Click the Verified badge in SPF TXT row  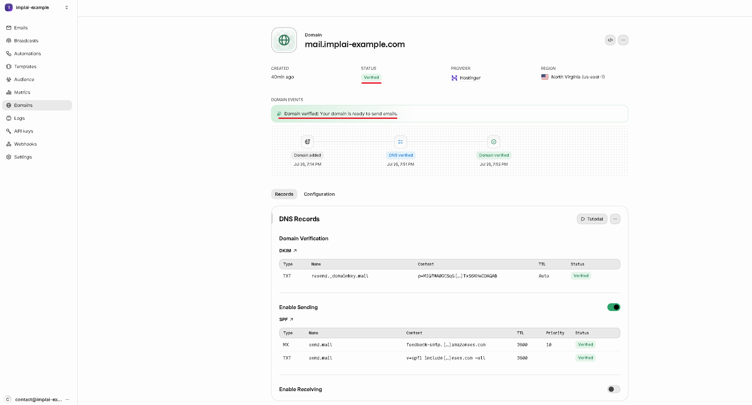point(585,358)
